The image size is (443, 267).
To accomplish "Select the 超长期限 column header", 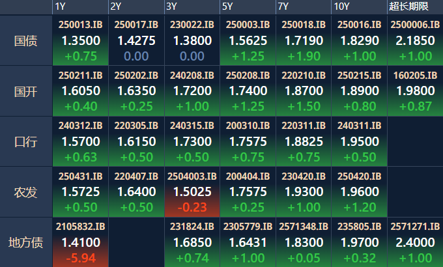I will coord(408,7).
